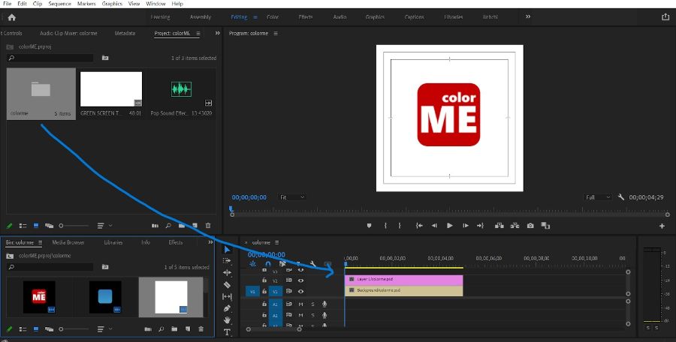The width and height of the screenshot is (676, 342).
Task: Open Program: colorme panel menu
Action: click(276, 33)
